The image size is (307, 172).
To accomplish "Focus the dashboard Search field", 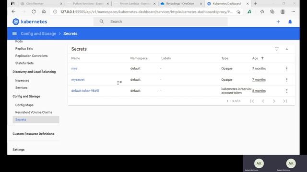I will [161, 21].
